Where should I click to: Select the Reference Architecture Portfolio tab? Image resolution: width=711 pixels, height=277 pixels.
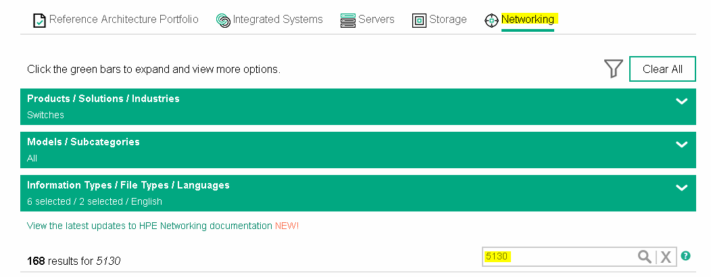click(123, 20)
